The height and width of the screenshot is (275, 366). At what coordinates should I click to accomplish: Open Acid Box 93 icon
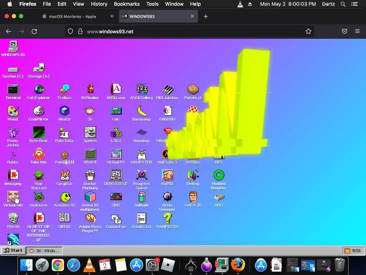(64, 199)
